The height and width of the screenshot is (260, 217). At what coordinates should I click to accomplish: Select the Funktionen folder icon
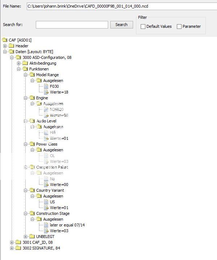coord(25,69)
